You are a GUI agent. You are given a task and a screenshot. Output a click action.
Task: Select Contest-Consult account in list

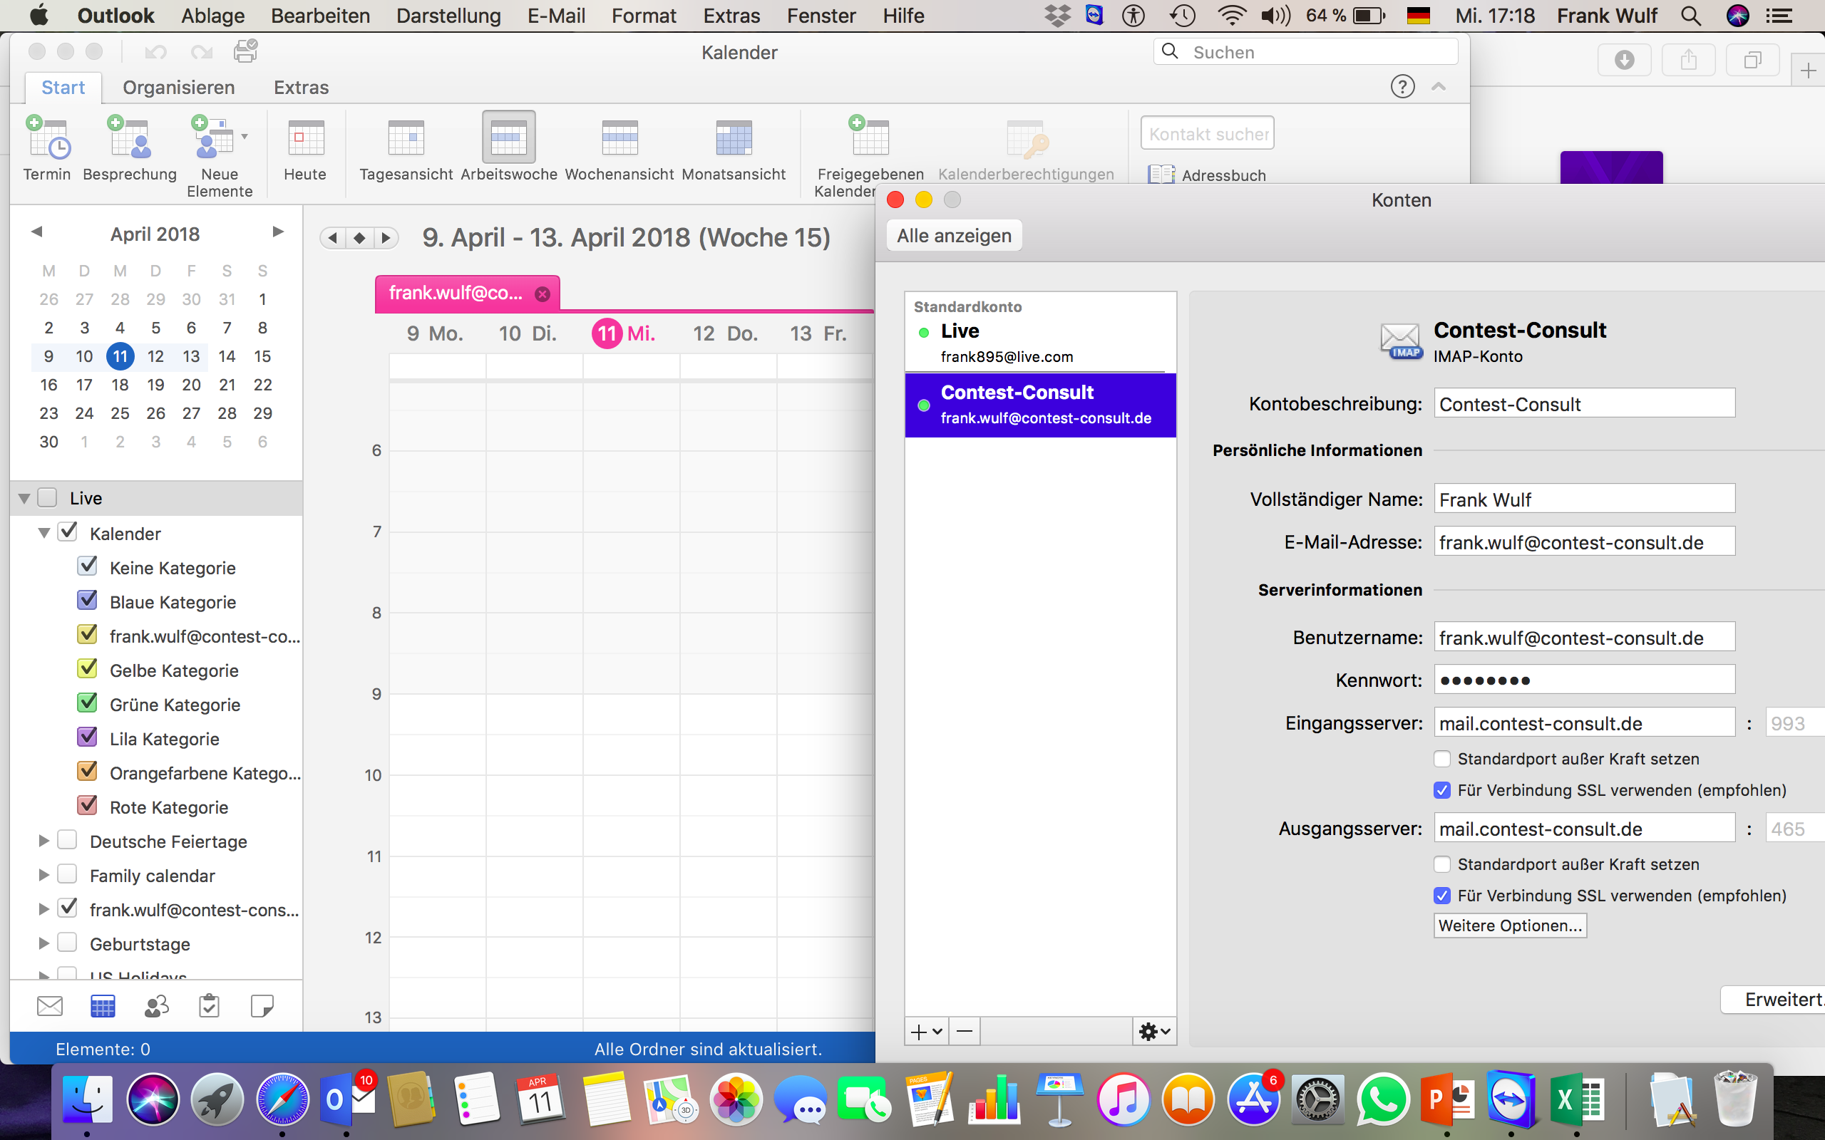tap(1040, 405)
